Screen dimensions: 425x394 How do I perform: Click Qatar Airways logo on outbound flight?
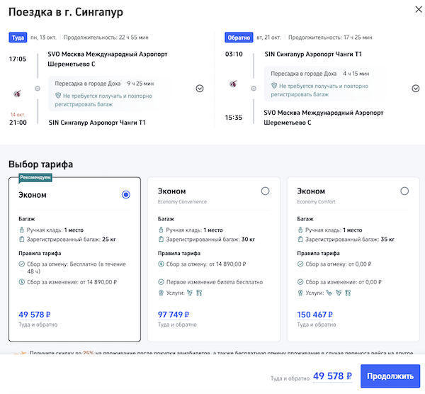(18, 91)
